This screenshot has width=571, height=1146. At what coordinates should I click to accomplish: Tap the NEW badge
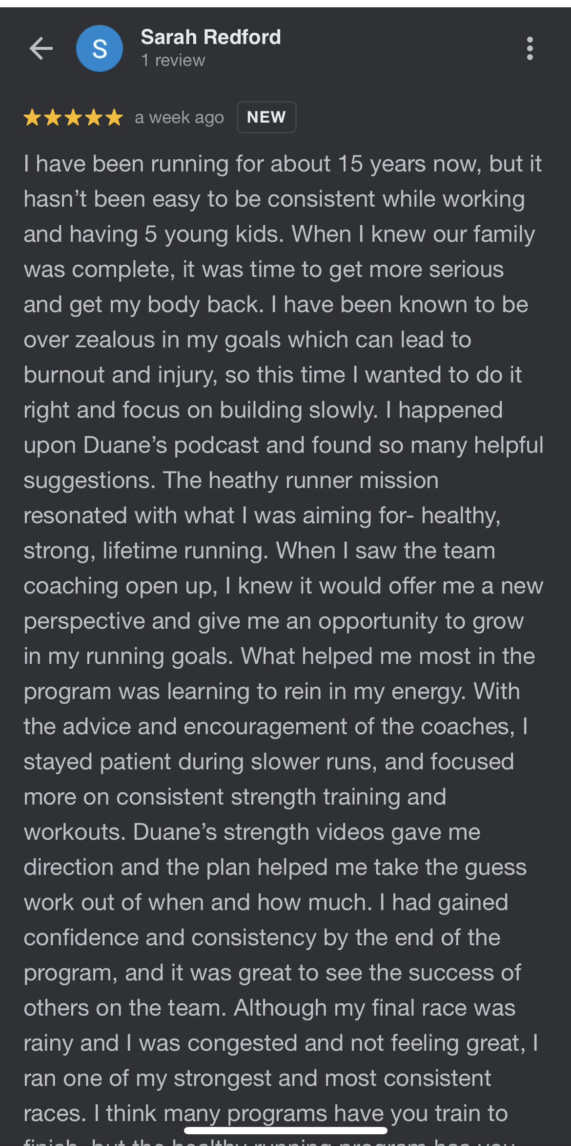pyautogui.click(x=266, y=117)
